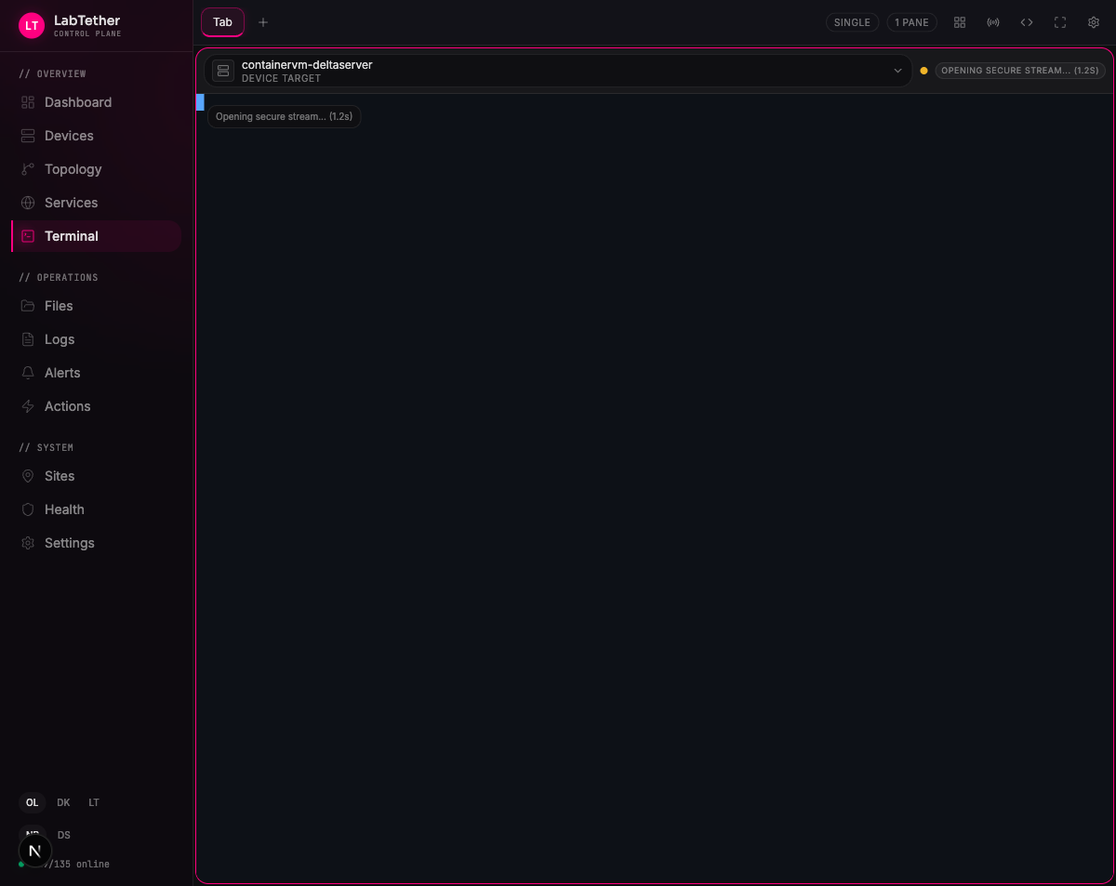The height and width of the screenshot is (886, 1116).
Task: Select the LT option at sidebar bottom
Action: point(94,802)
